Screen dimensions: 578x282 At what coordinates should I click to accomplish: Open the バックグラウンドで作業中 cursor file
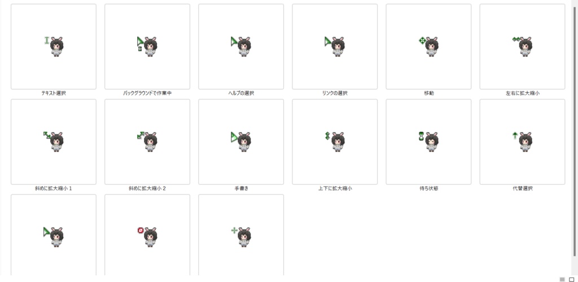tap(147, 46)
